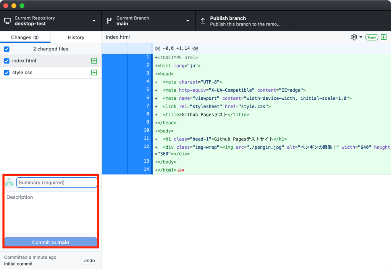Click the repository monitor icon
The image size is (391, 269).
click(x=7, y=21)
